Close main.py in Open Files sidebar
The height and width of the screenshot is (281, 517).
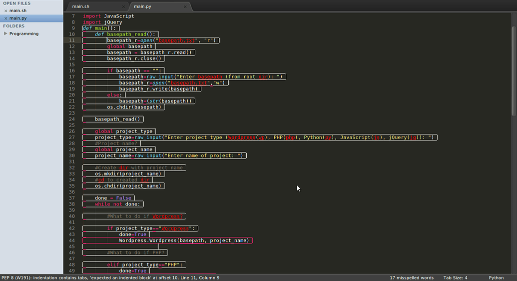(x=5, y=18)
